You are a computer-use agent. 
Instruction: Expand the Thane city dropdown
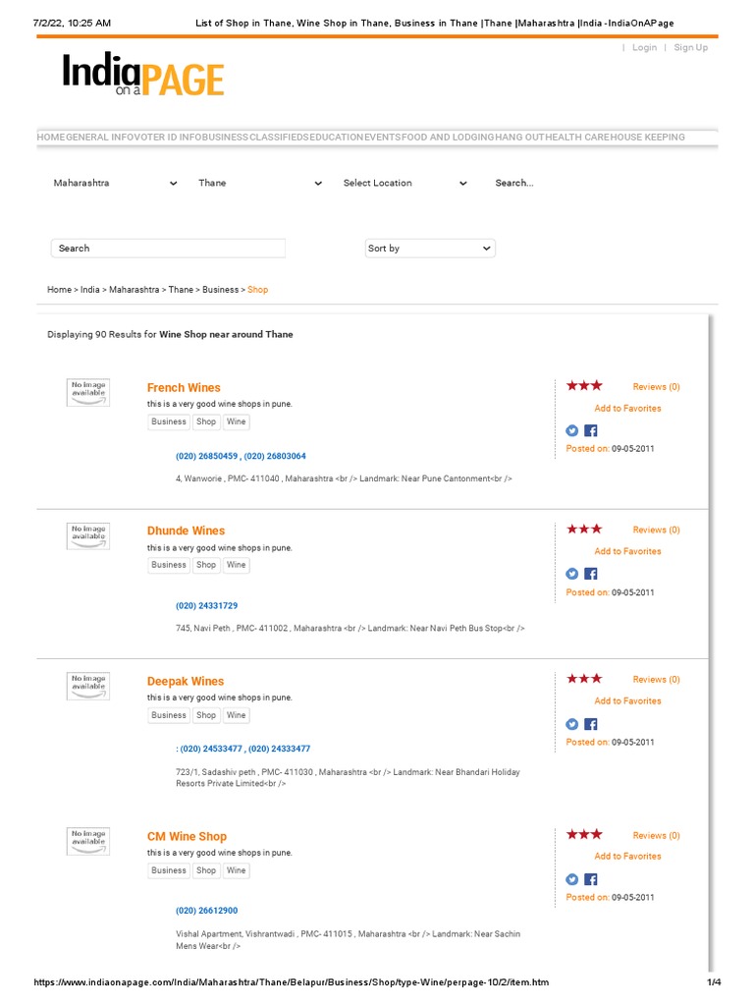click(x=259, y=183)
